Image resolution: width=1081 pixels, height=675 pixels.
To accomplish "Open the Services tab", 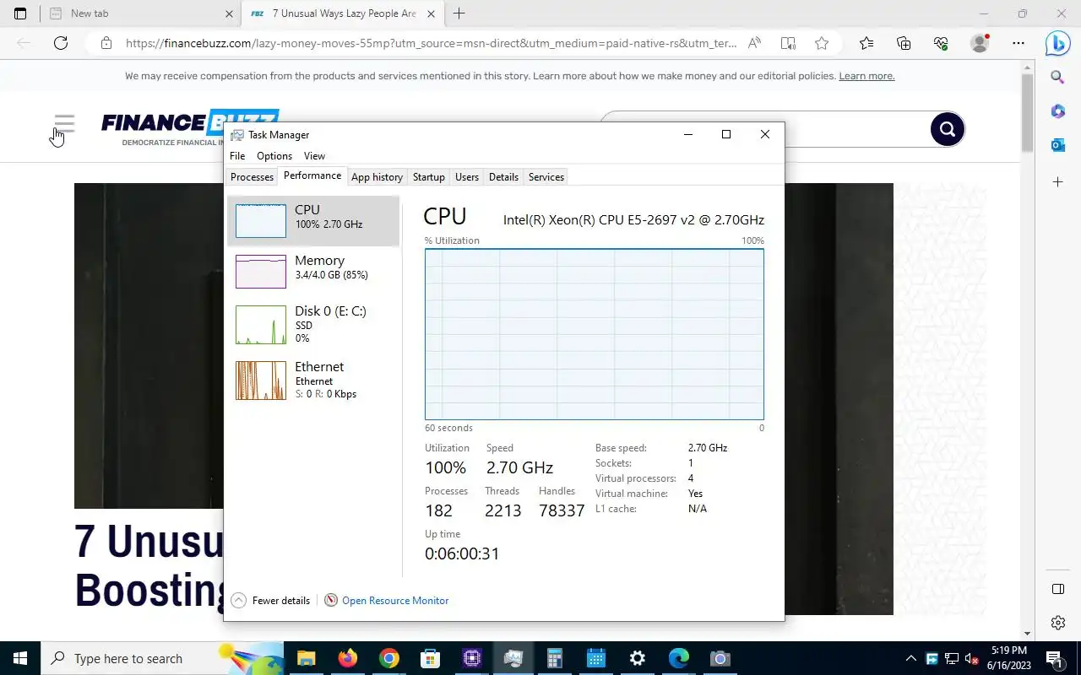I will tap(546, 177).
